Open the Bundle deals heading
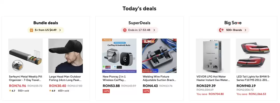The width and height of the screenshot is (280, 103). [46, 23]
